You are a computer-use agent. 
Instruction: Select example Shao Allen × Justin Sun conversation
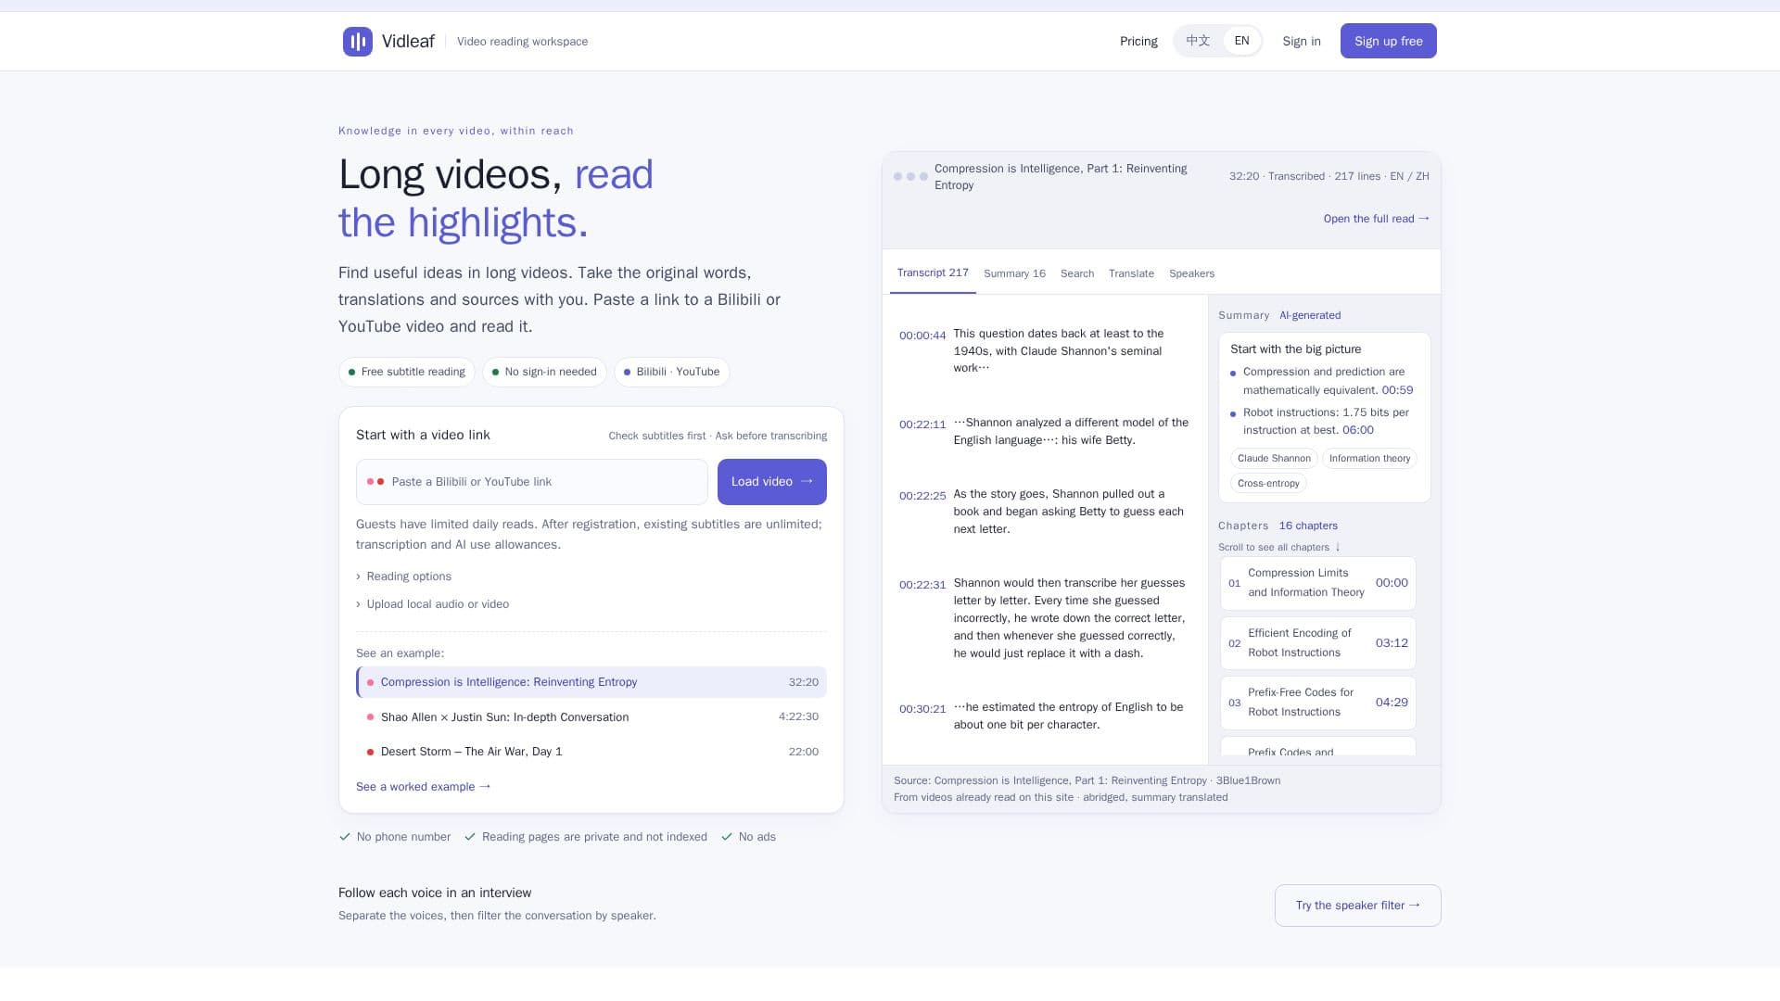pyautogui.click(x=591, y=717)
